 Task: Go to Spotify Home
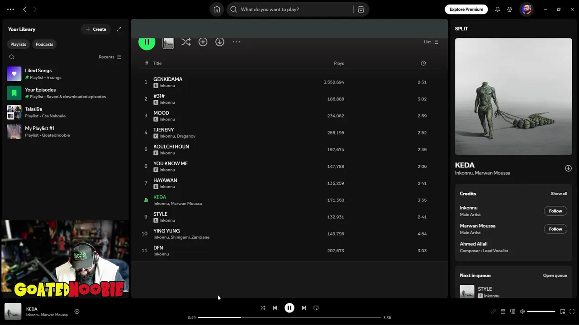point(217,9)
